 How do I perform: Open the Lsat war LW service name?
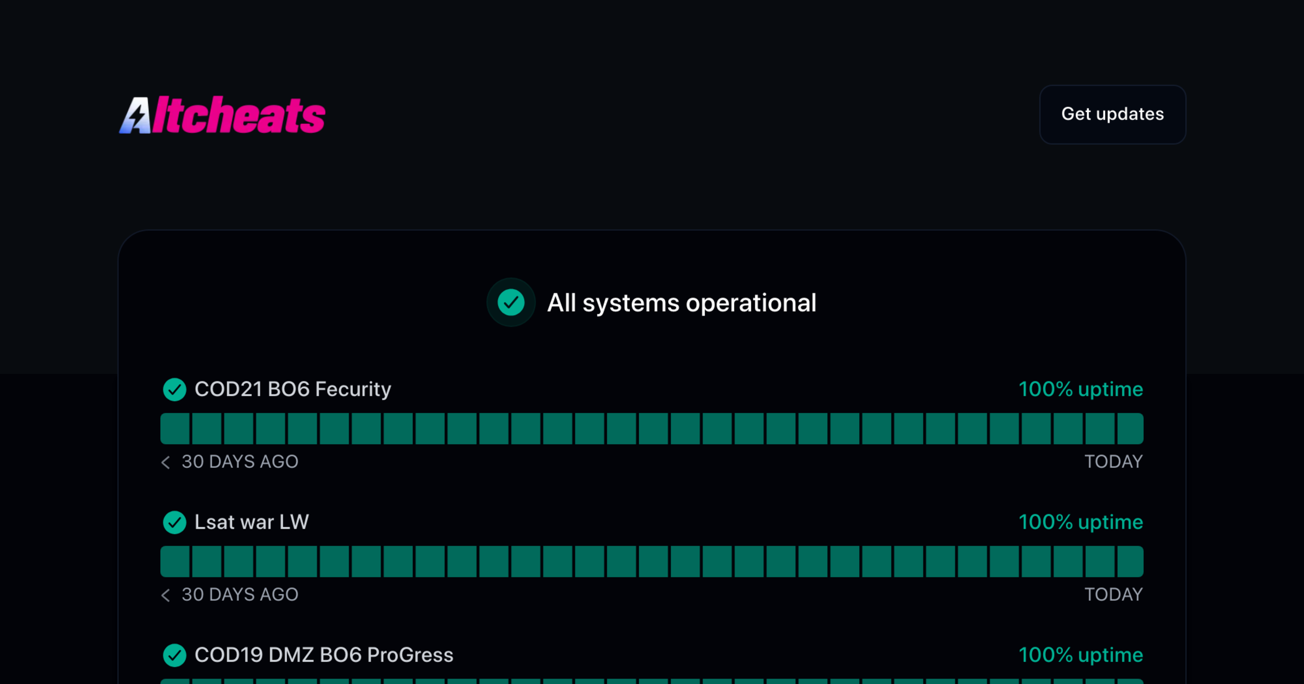[x=252, y=522]
